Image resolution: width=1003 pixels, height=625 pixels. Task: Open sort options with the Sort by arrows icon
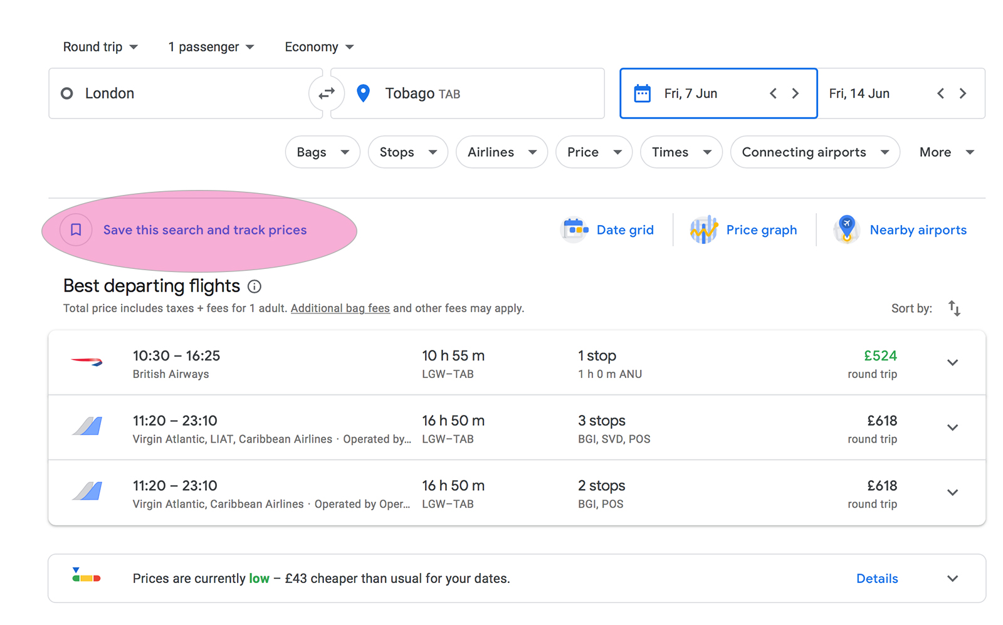coord(954,308)
